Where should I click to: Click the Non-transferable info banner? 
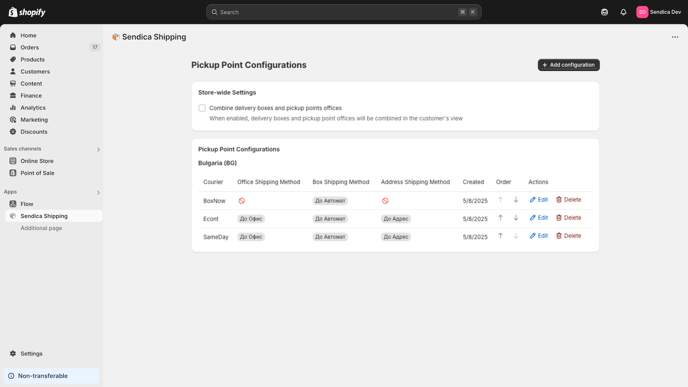[x=52, y=376]
